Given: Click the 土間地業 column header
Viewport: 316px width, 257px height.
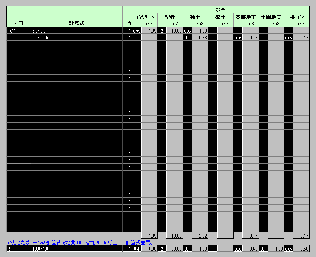Looking at the screenshot, I should click(271, 17).
